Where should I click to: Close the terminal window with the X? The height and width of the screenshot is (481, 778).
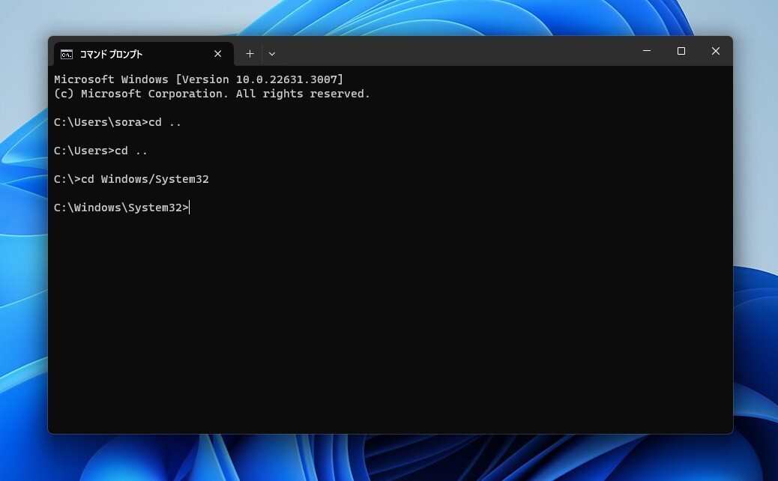pyautogui.click(x=715, y=51)
